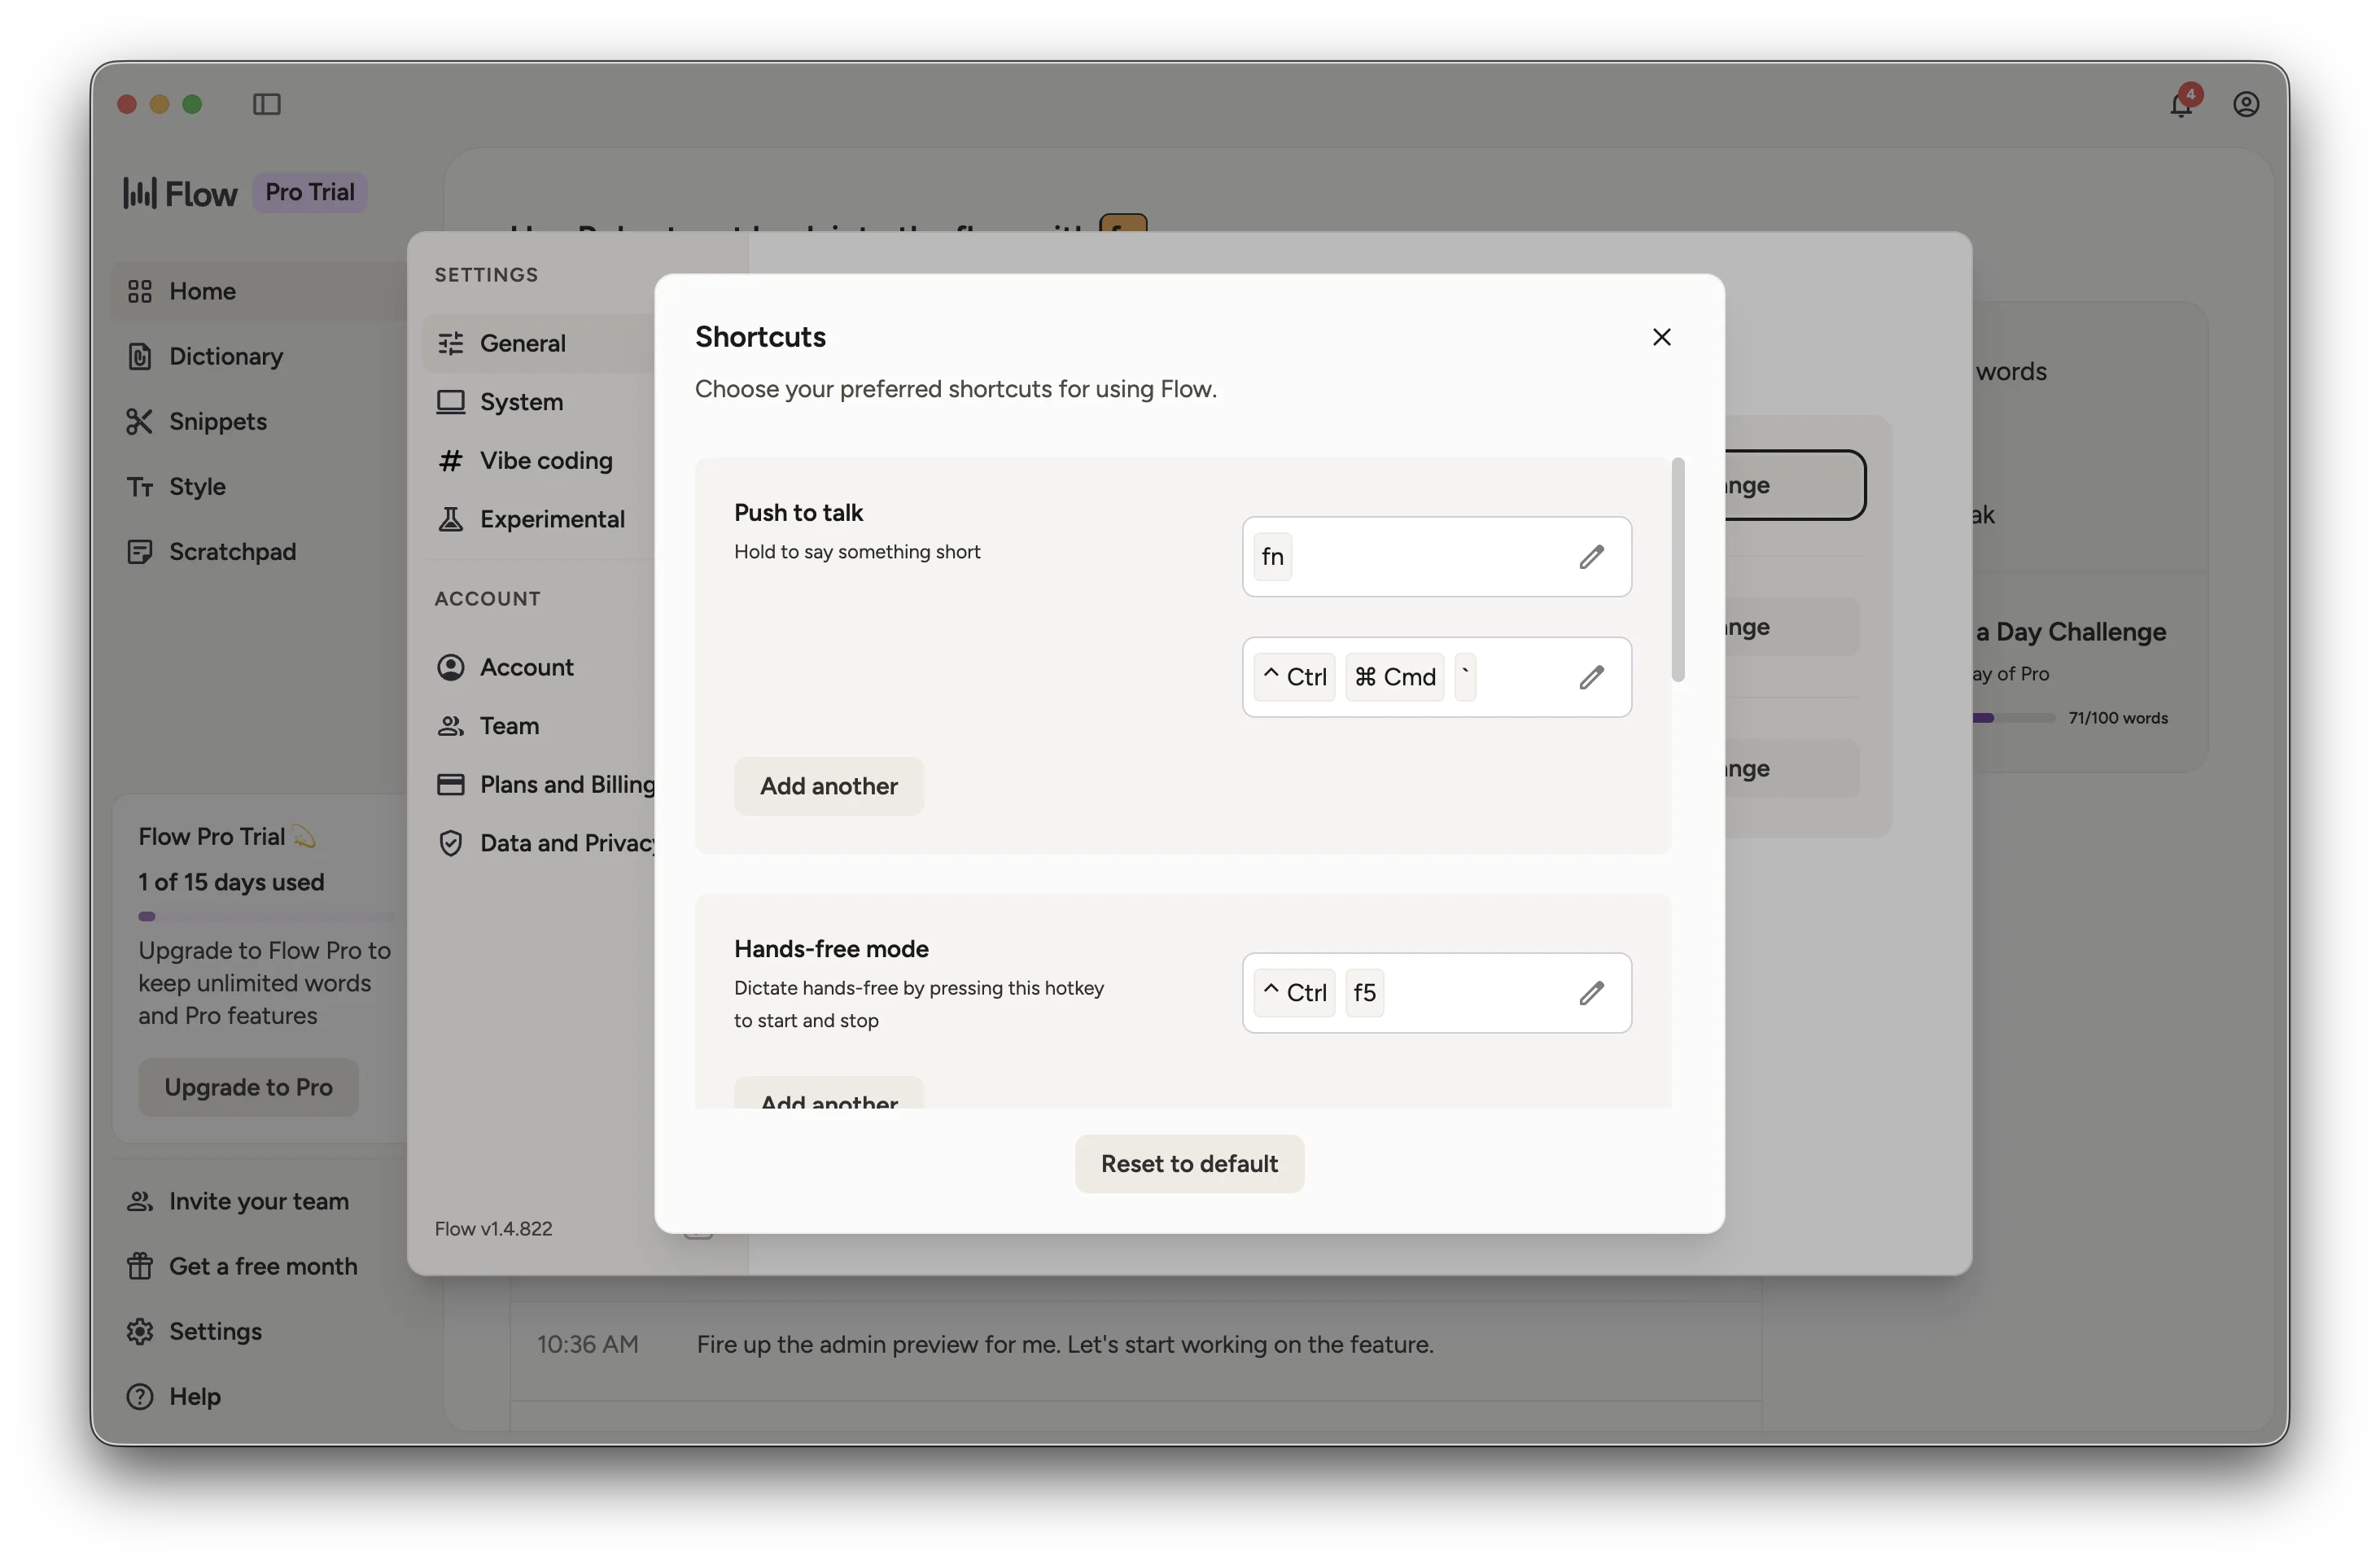Add another Push to talk shortcut
Viewport: 2380px width, 1566px height.
(828, 786)
